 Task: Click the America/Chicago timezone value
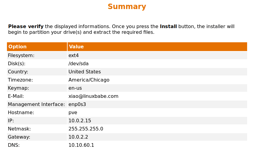pyautogui.click(x=89, y=80)
